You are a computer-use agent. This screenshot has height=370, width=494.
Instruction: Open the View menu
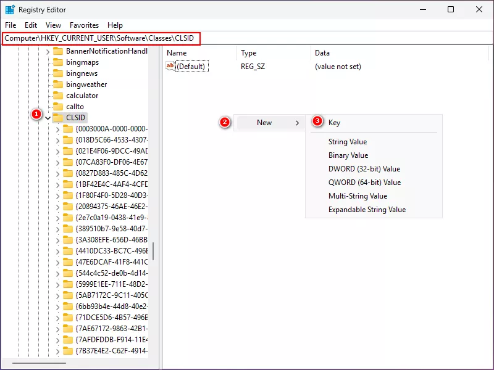point(53,25)
